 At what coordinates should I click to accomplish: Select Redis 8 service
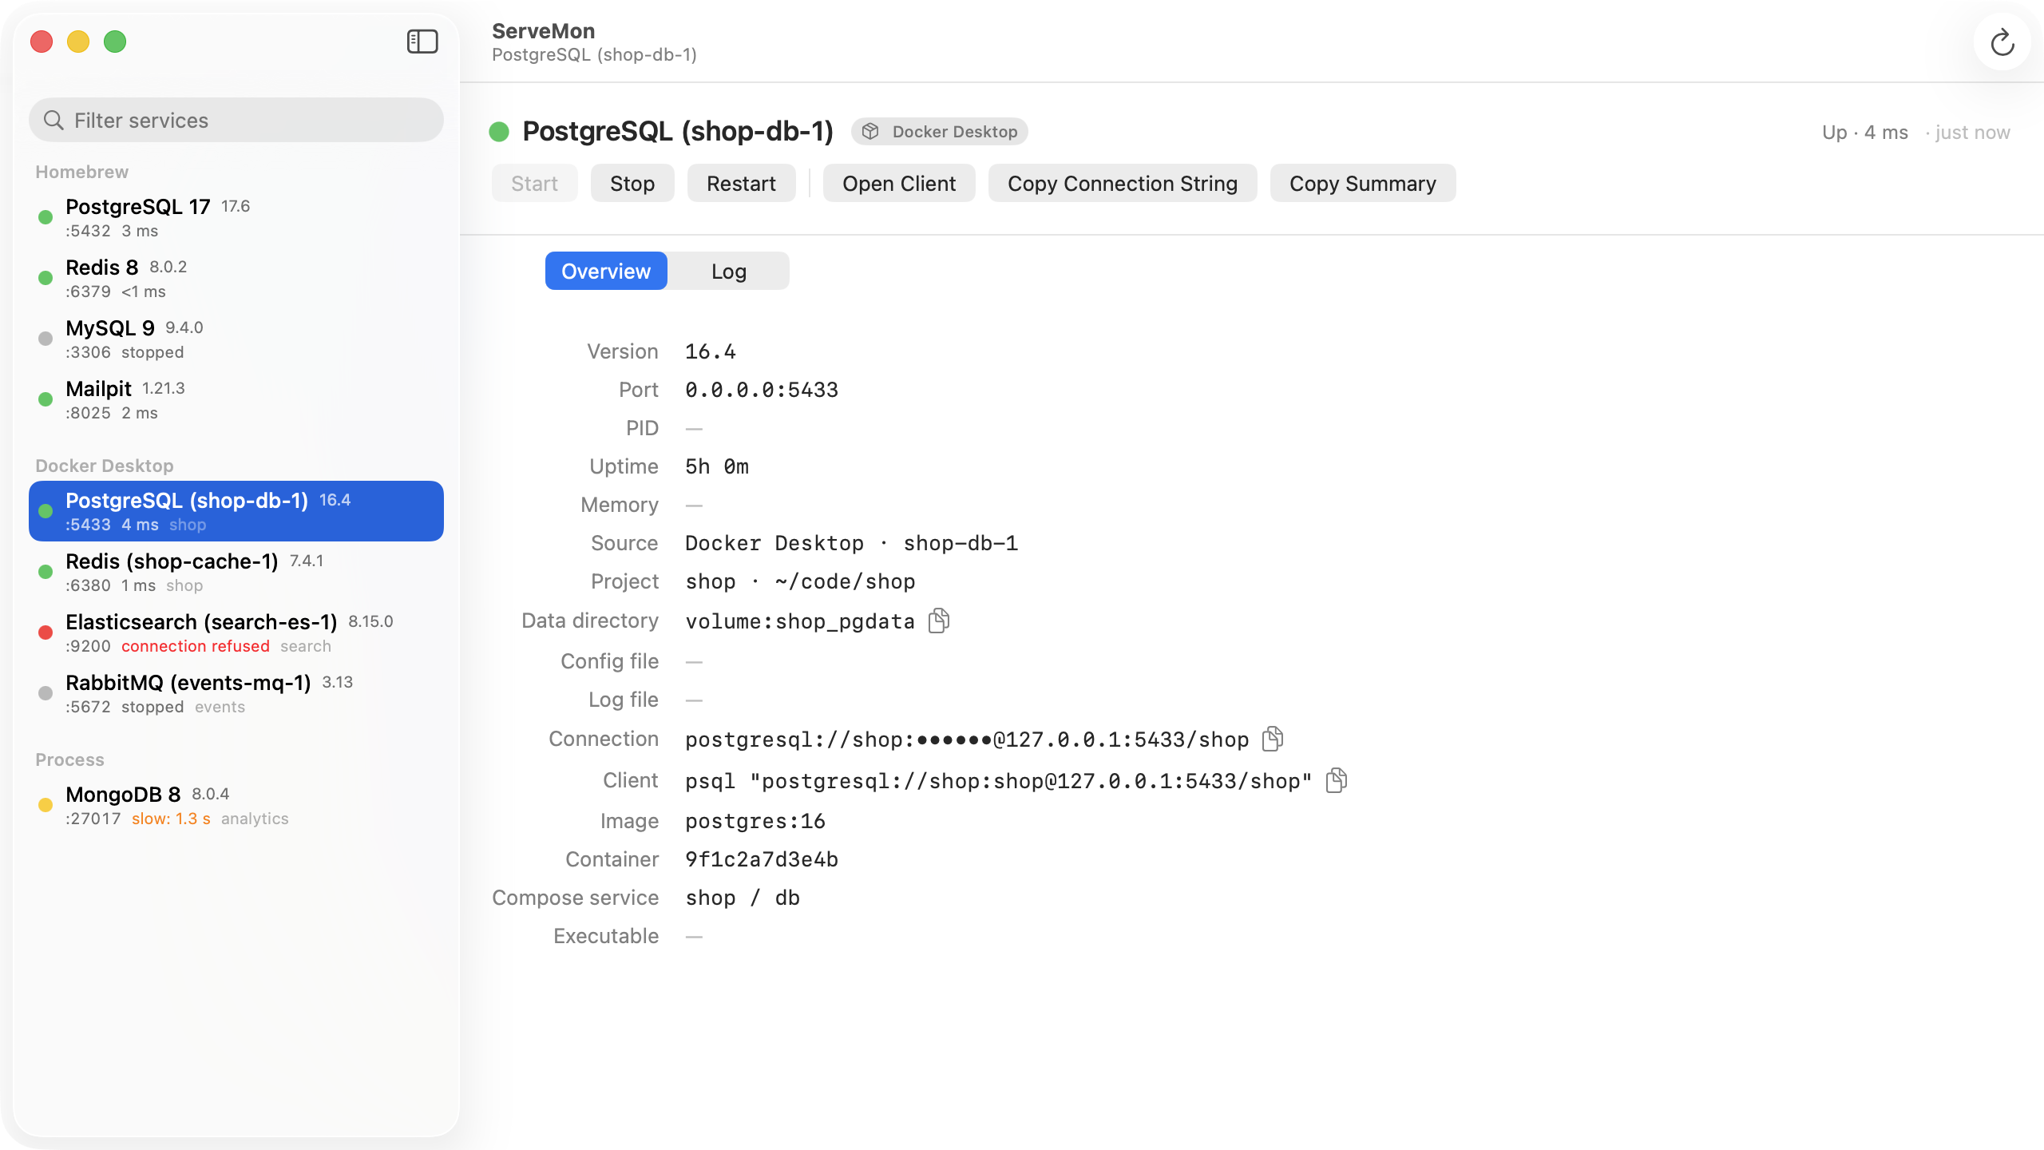click(236, 278)
